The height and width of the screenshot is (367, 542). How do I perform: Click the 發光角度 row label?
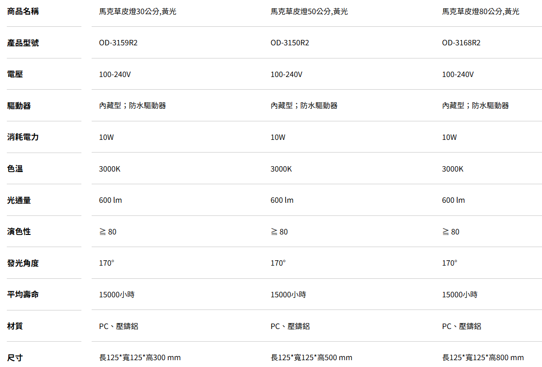[x=23, y=263]
